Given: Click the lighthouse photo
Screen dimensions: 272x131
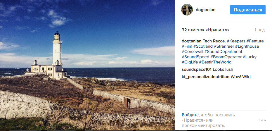Looking at the screenshot, I should point(87,65).
